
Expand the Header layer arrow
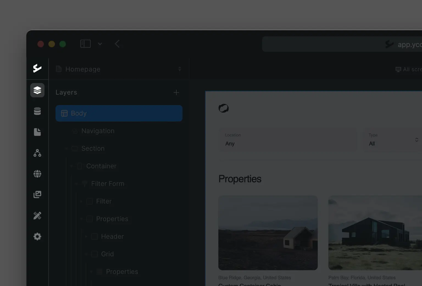coord(86,237)
